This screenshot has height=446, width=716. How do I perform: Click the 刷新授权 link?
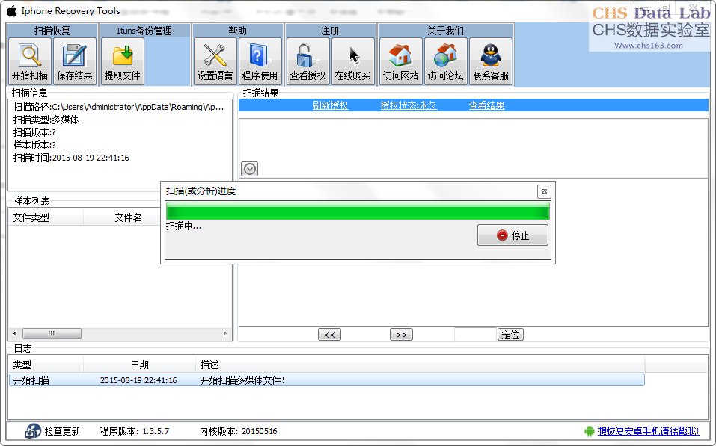click(x=330, y=105)
